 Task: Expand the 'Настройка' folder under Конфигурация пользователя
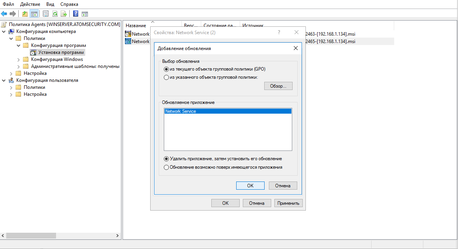11,94
